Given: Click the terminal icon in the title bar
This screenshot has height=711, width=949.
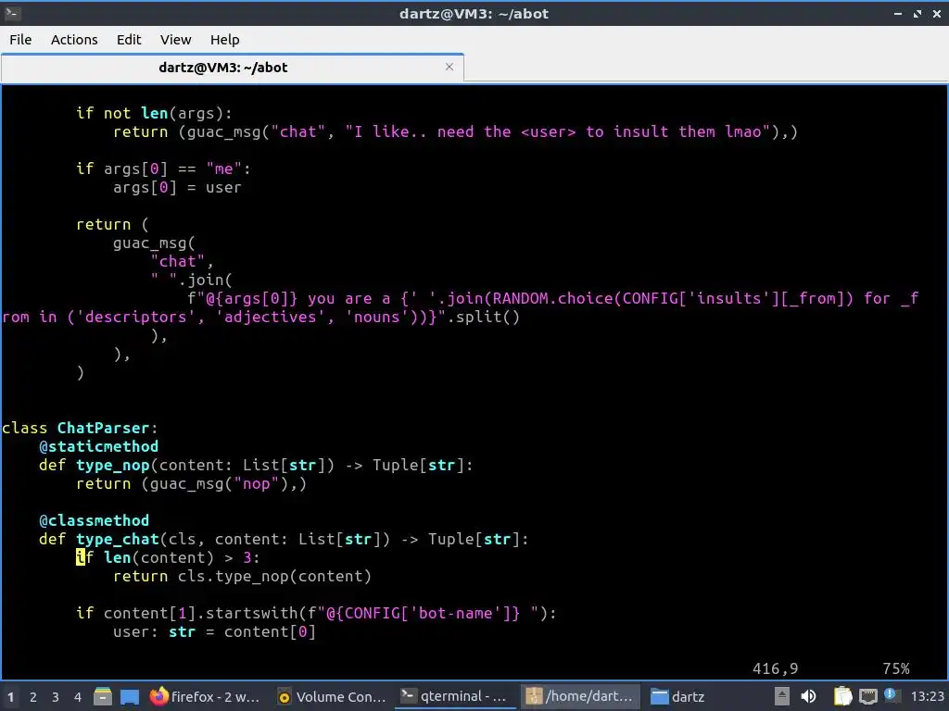Looking at the screenshot, I should click(x=12, y=13).
